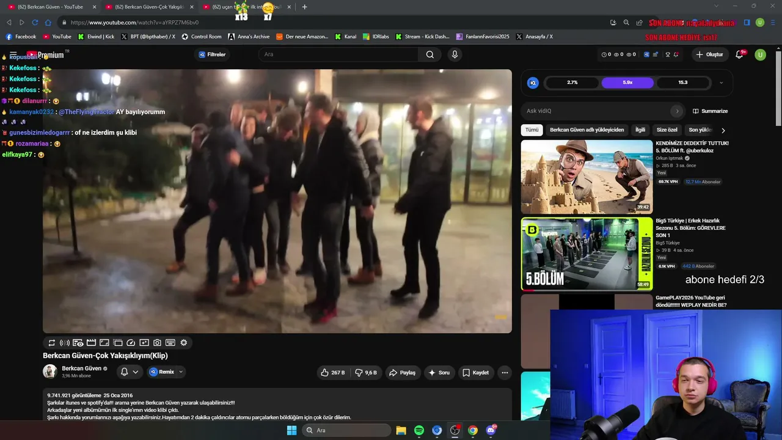
Task: Save the video with Kaydet button
Action: (x=476, y=372)
